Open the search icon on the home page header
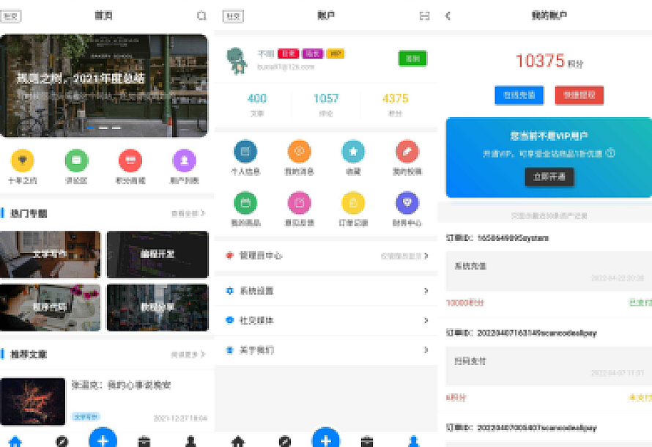This screenshot has width=652, height=447. point(201,15)
